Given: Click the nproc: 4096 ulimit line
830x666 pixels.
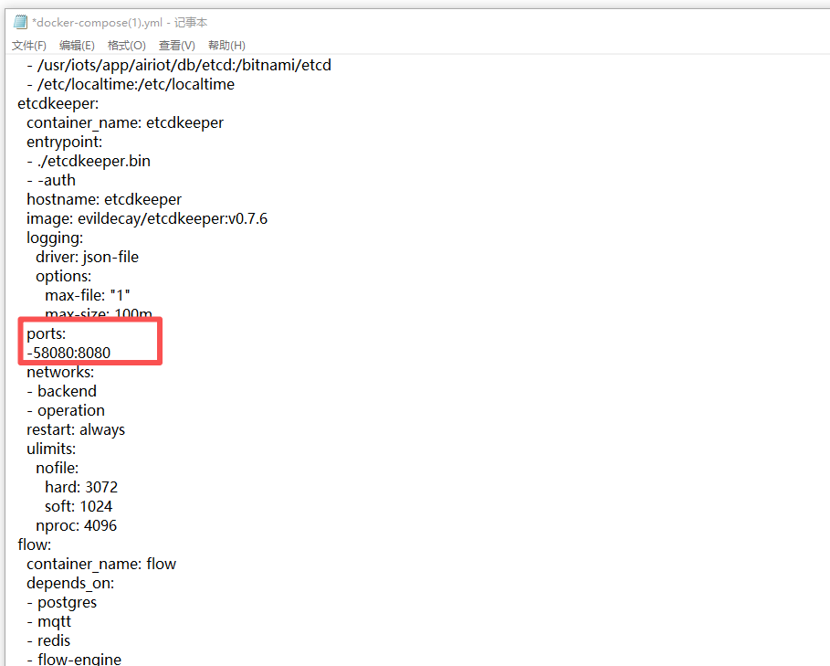Looking at the screenshot, I should [78, 524].
